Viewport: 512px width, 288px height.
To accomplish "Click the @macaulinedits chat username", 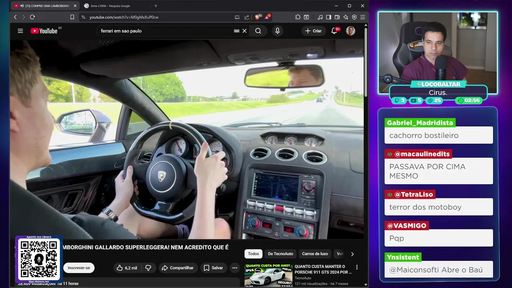I will pos(418,154).
